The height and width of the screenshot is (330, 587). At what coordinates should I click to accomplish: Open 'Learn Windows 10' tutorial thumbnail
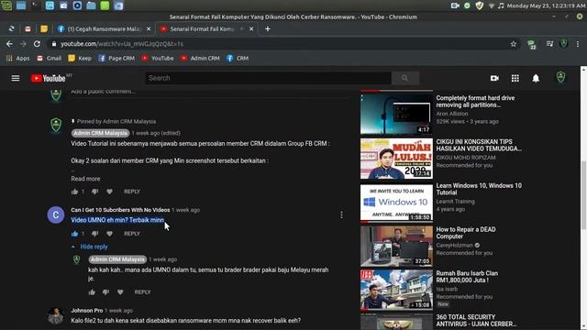click(x=396, y=203)
